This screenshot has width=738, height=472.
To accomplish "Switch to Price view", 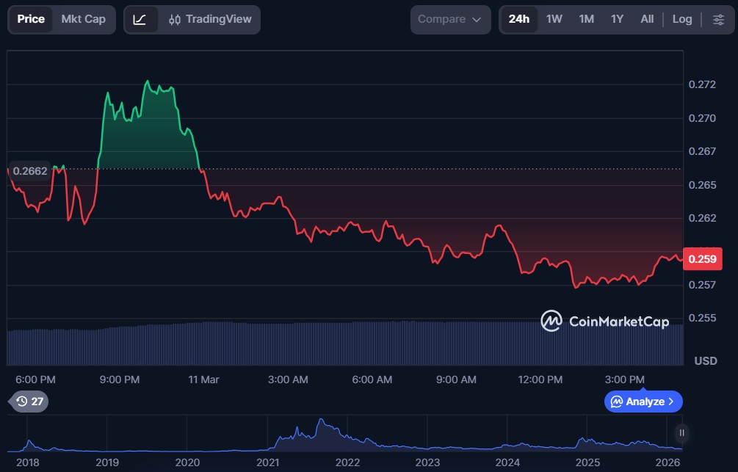I will 31,19.
